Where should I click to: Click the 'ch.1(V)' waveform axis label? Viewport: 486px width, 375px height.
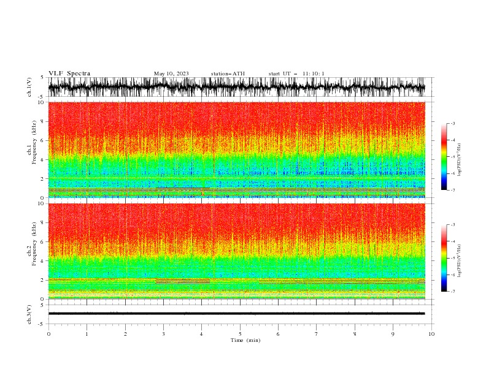coord(29,87)
